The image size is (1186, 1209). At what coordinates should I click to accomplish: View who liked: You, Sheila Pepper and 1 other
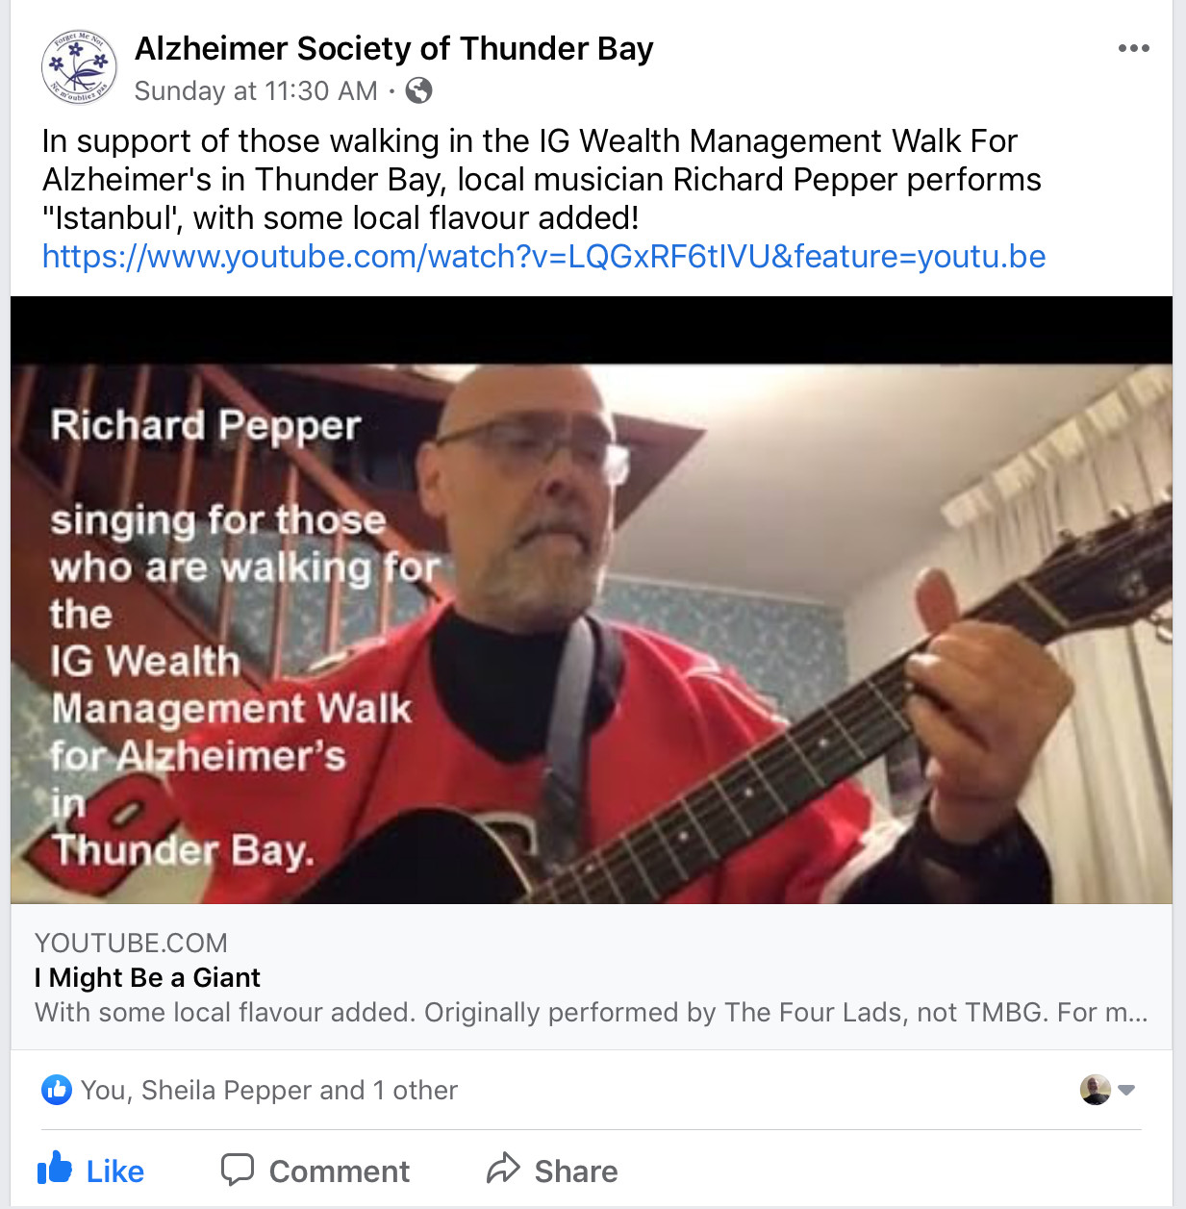coord(269,1090)
